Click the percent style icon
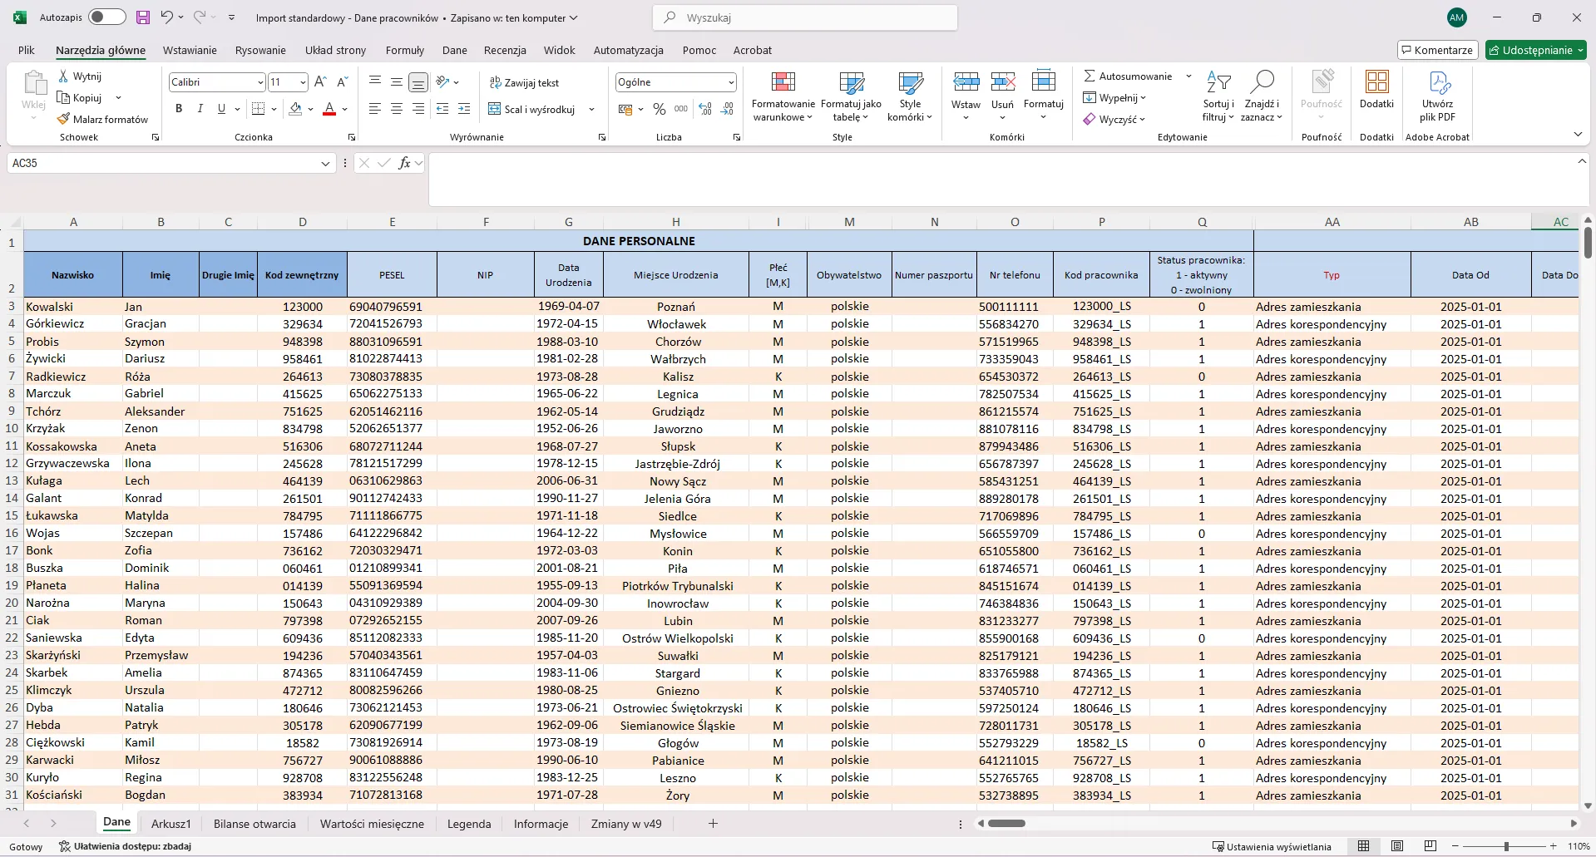This screenshot has height=857, width=1596. 660,109
